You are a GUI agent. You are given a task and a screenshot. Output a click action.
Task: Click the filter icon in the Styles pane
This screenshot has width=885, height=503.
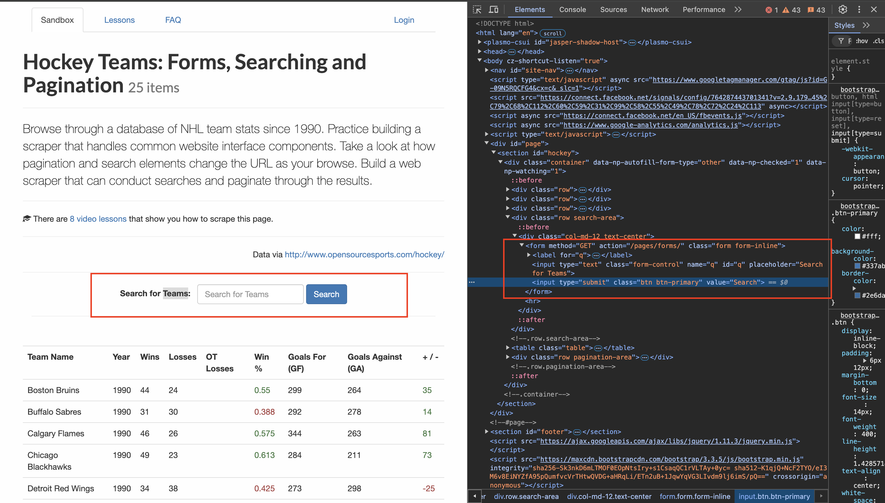coord(841,41)
